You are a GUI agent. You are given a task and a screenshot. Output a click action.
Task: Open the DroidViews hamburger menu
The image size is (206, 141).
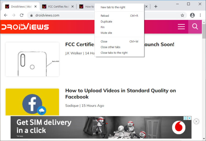(x=181, y=27)
